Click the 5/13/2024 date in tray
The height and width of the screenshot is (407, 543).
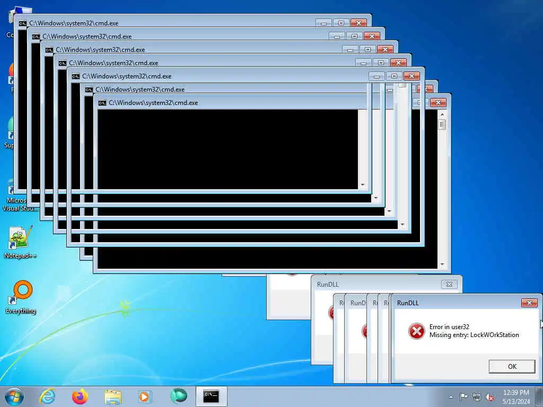tap(516, 402)
